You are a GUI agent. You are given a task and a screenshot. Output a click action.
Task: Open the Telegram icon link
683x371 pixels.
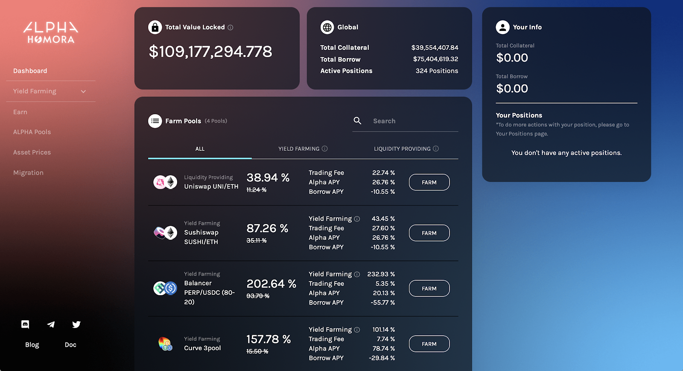click(51, 325)
